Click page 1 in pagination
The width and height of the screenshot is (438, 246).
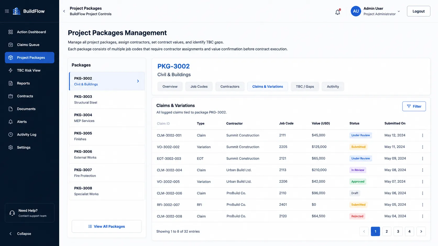click(375, 231)
